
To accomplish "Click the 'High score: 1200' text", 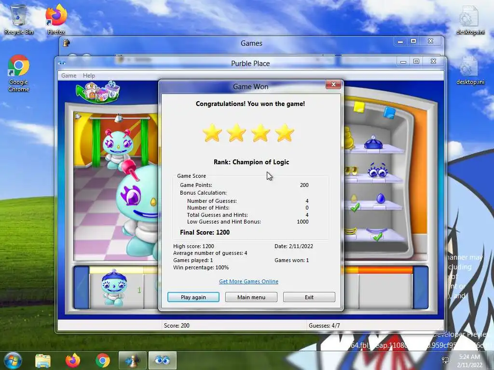I will coord(193,246).
